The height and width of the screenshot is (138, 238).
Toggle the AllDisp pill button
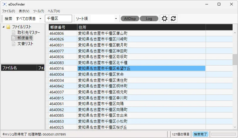(x=130, y=19)
